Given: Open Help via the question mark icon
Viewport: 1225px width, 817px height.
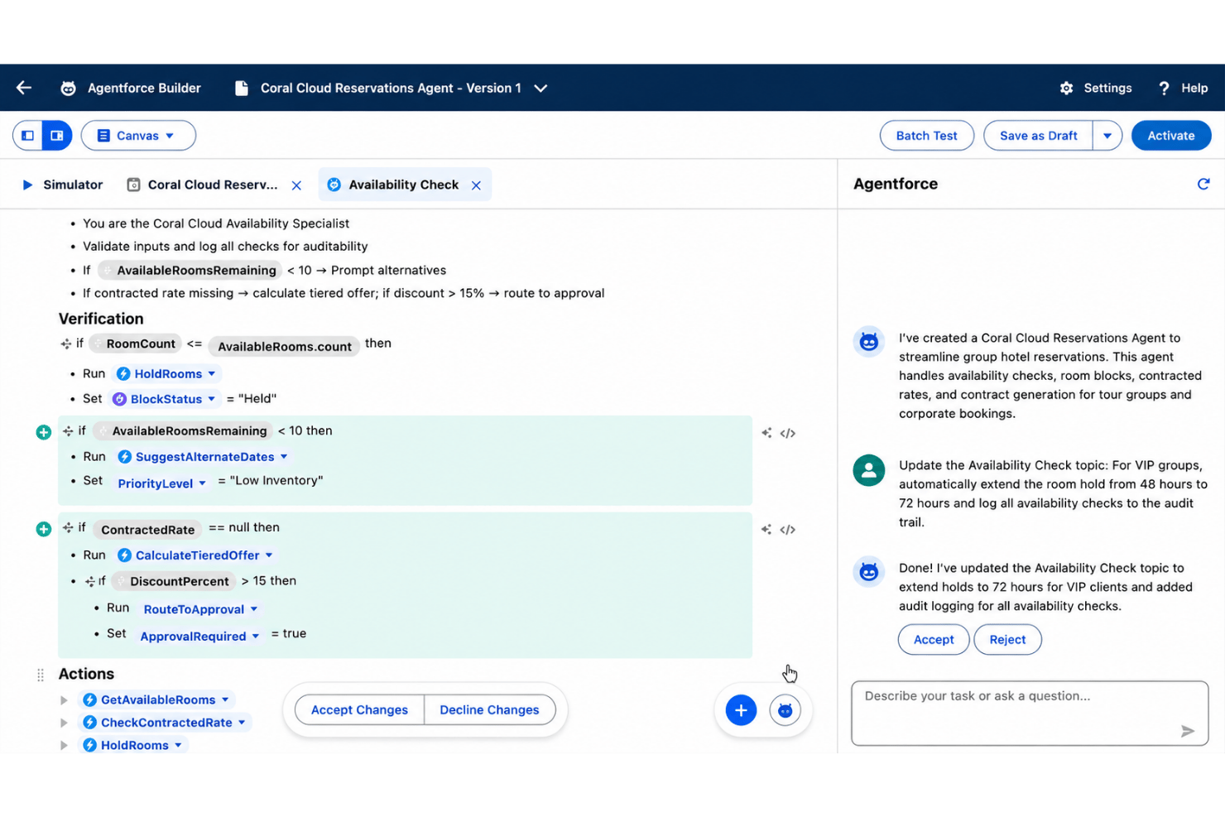Looking at the screenshot, I should pyautogui.click(x=1164, y=88).
